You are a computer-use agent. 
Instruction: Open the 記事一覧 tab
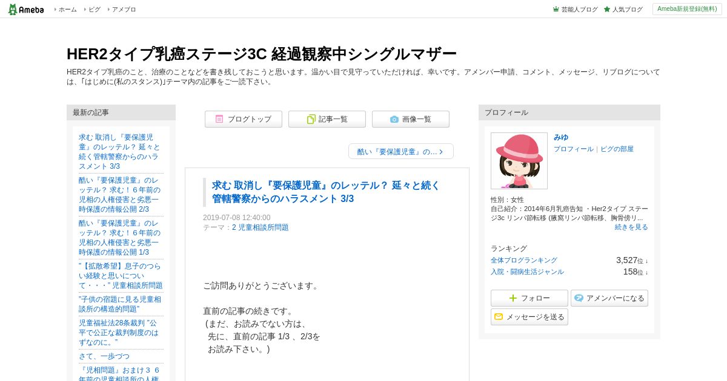point(327,119)
